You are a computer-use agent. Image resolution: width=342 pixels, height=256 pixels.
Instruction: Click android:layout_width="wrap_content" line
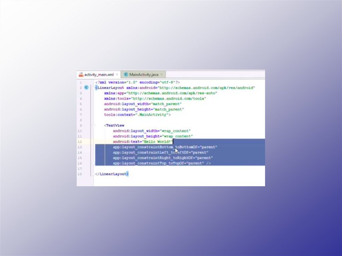point(152,131)
